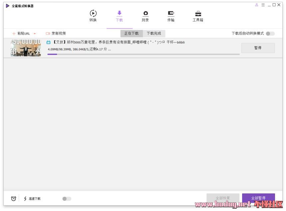Open the 转换 (Convert) section

click(x=93, y=16)
